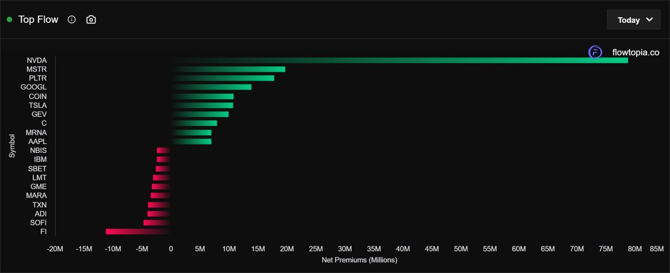Click the GME red bar
670x273 pixels.
coord(161,186)
